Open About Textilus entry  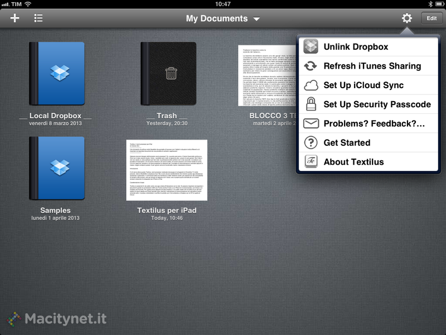368,162
